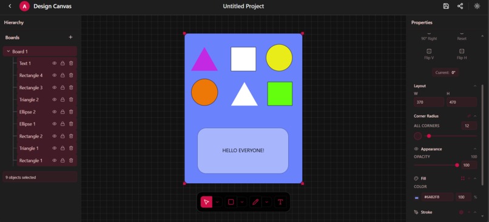Toggle visibility of Rectangle 2
The image size is (489, 222).
(54, 136)
